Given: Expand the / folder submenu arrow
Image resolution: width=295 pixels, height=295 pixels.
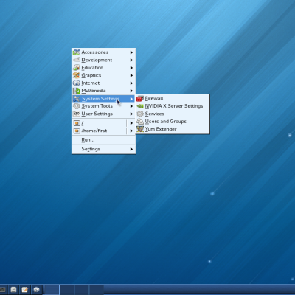Looking at the screenshot, I should (x=131, y=123).
